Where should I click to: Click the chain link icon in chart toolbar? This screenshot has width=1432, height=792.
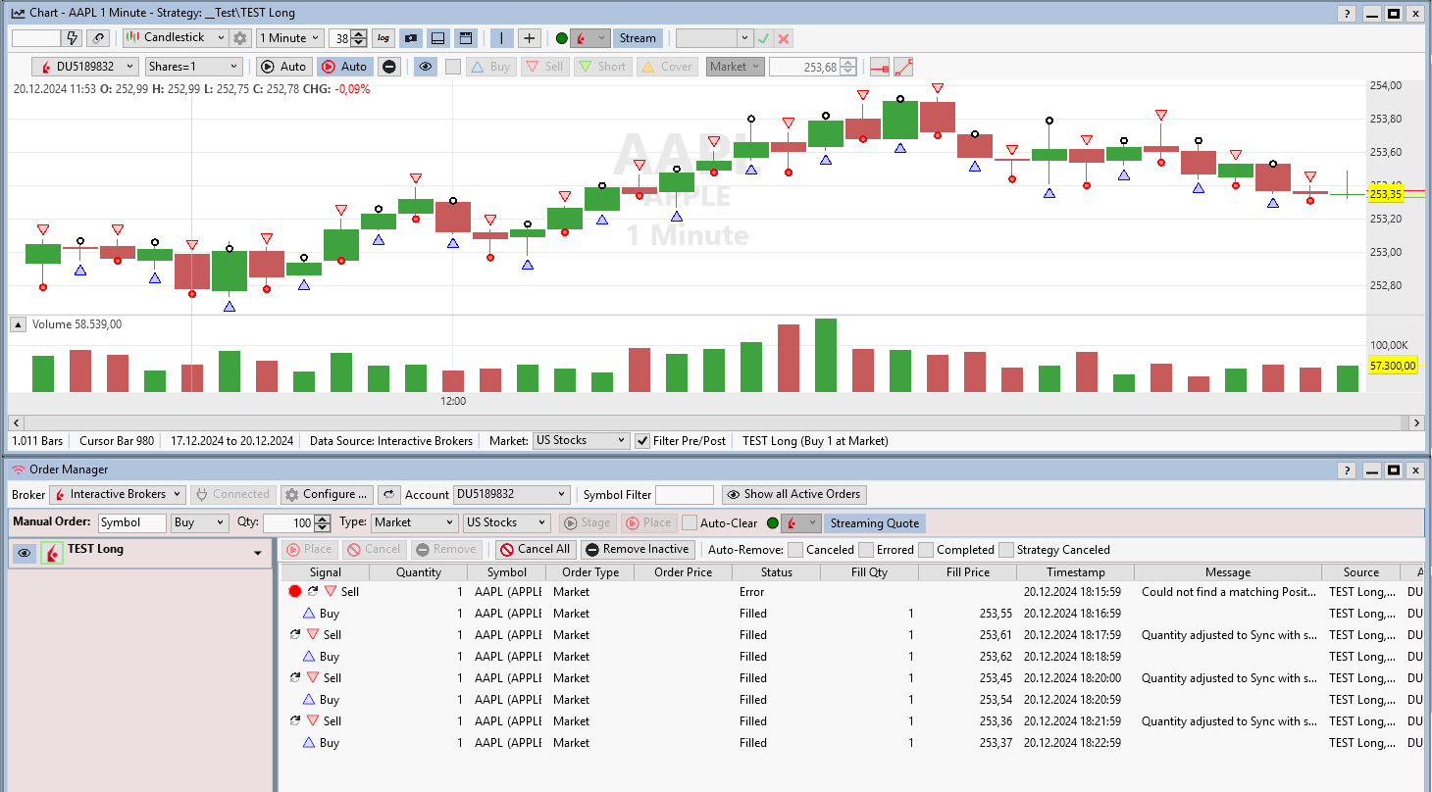pyautogui.click(x=98, y=38)
